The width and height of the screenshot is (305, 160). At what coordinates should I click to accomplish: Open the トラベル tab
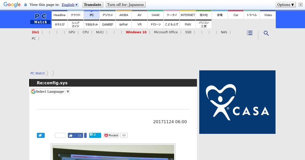[x=252, y=15]
